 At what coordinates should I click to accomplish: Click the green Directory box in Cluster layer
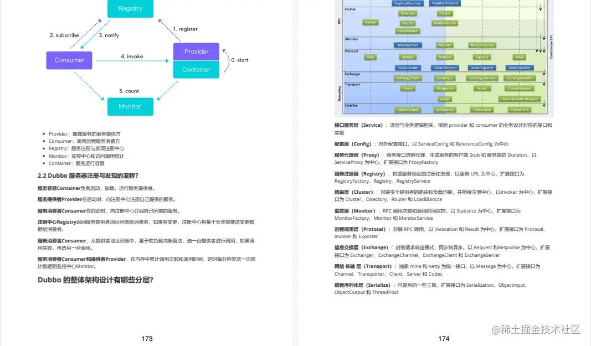coord(408,13)
